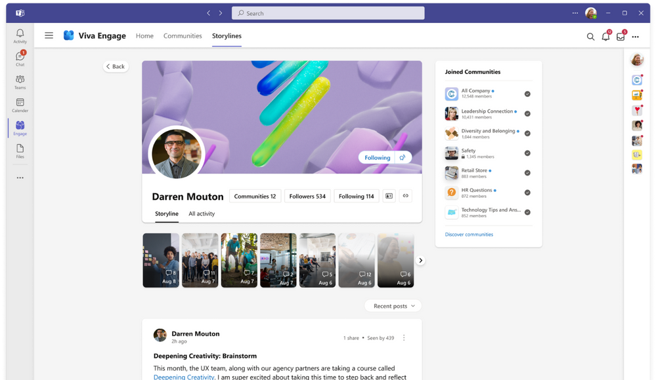
Task: Click the Discover communities link
Action: tap(469, 235)
